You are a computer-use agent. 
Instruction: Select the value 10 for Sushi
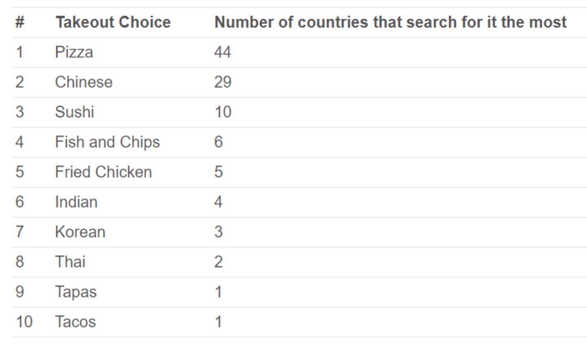[223, 112]
